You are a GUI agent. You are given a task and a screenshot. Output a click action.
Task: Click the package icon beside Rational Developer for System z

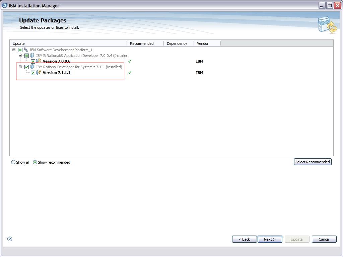point(32,67)
